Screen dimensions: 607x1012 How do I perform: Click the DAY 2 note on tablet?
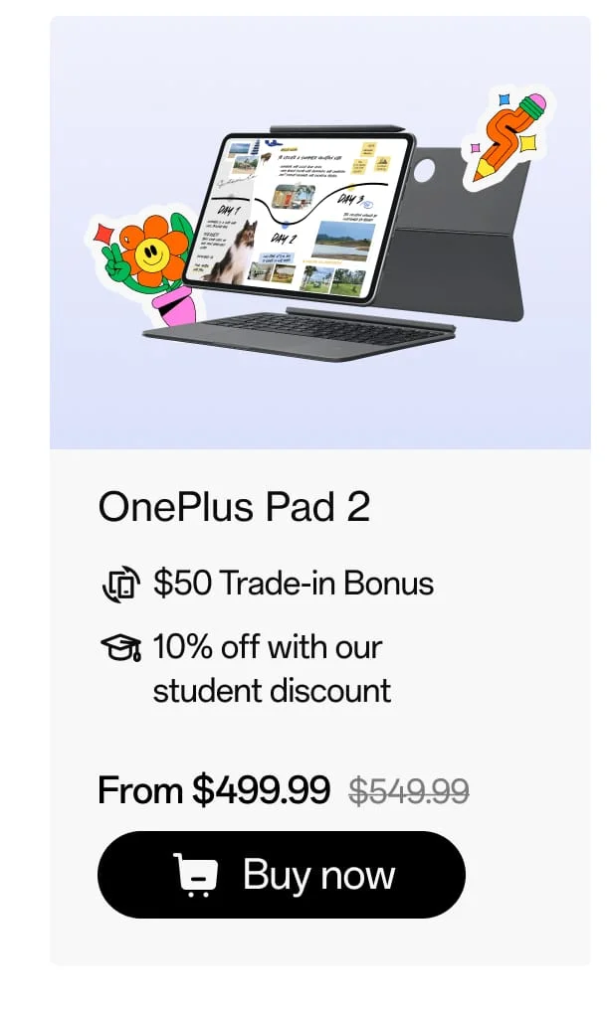coord(284,239)
